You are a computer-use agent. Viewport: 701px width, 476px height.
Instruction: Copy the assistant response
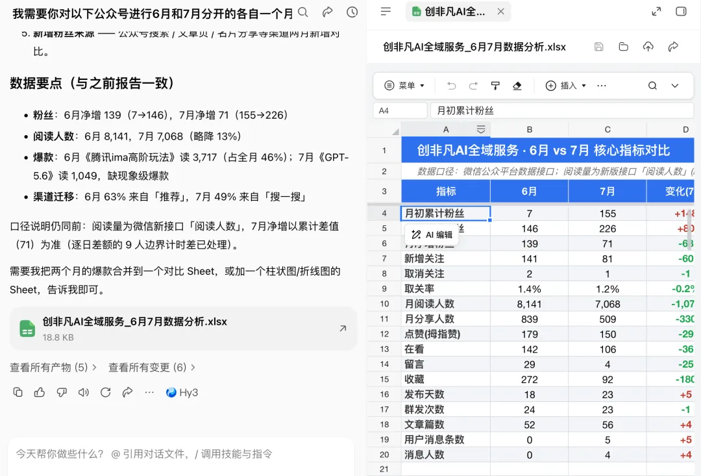18,392
